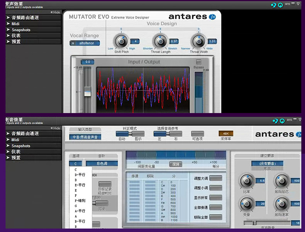
Task: Click 48K 采样率 display
Action: pyautogui.click(x=226, y=134)
